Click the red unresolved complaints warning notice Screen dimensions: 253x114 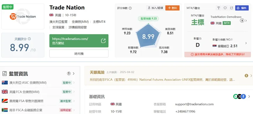[x=218, y=55]
